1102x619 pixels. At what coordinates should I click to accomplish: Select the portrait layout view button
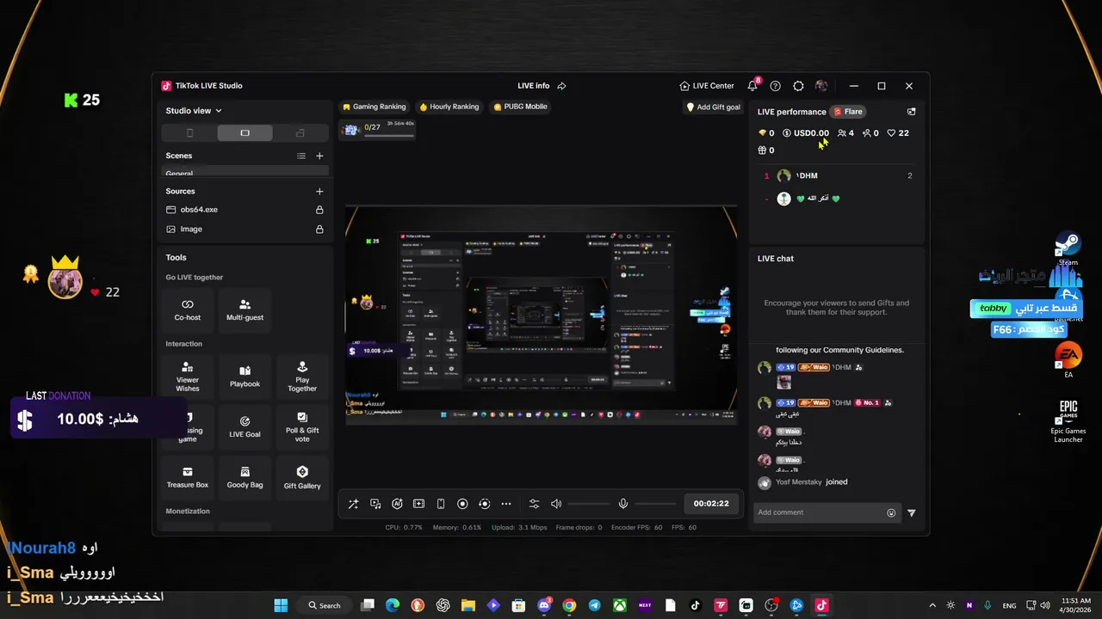click(x=189, y=133)
